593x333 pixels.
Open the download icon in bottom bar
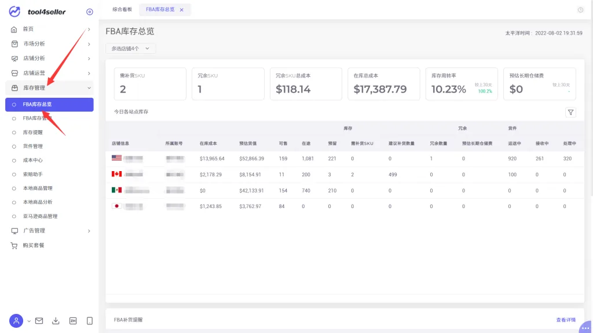pos(56,321)
